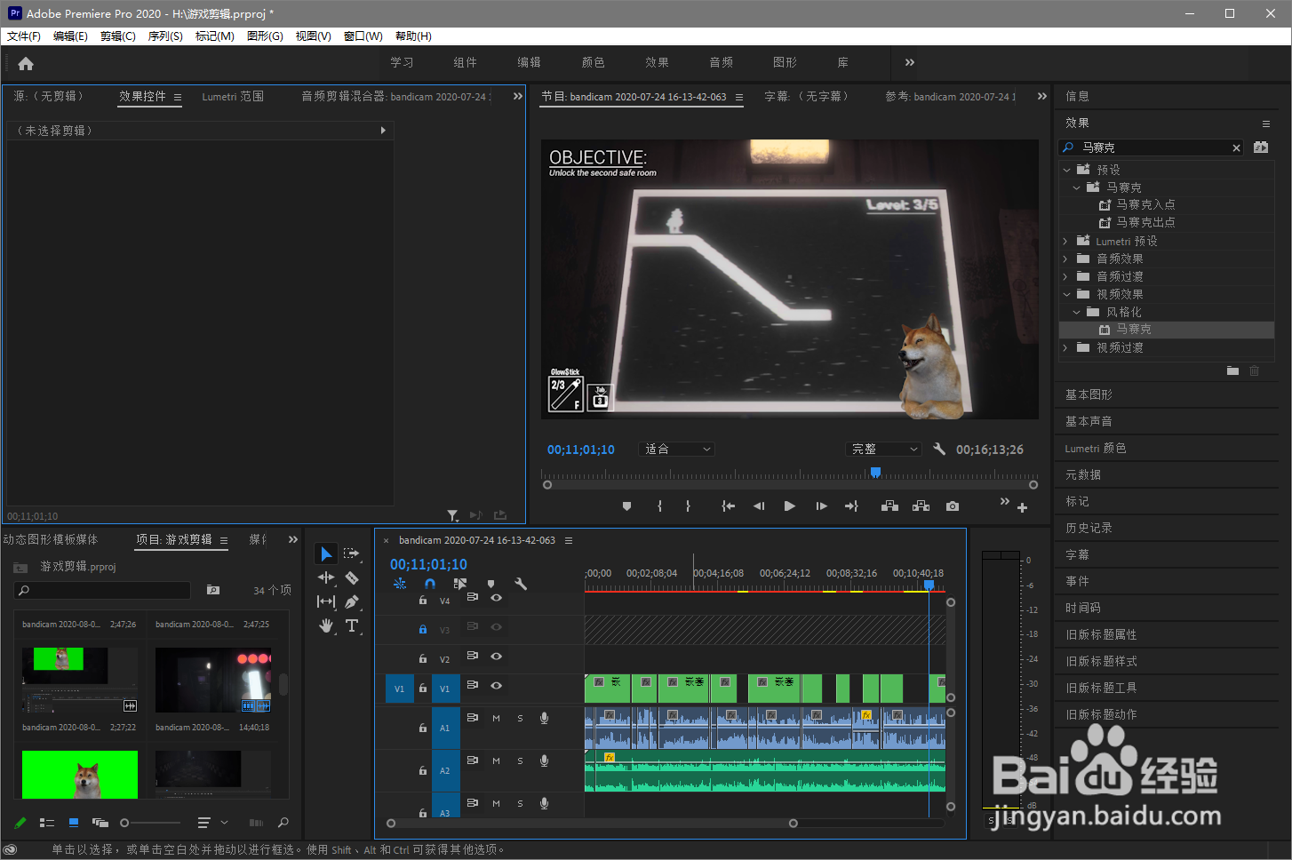Click Mark Out bracket button
The width and height of the screenshot is (1292, 860).
688,506
